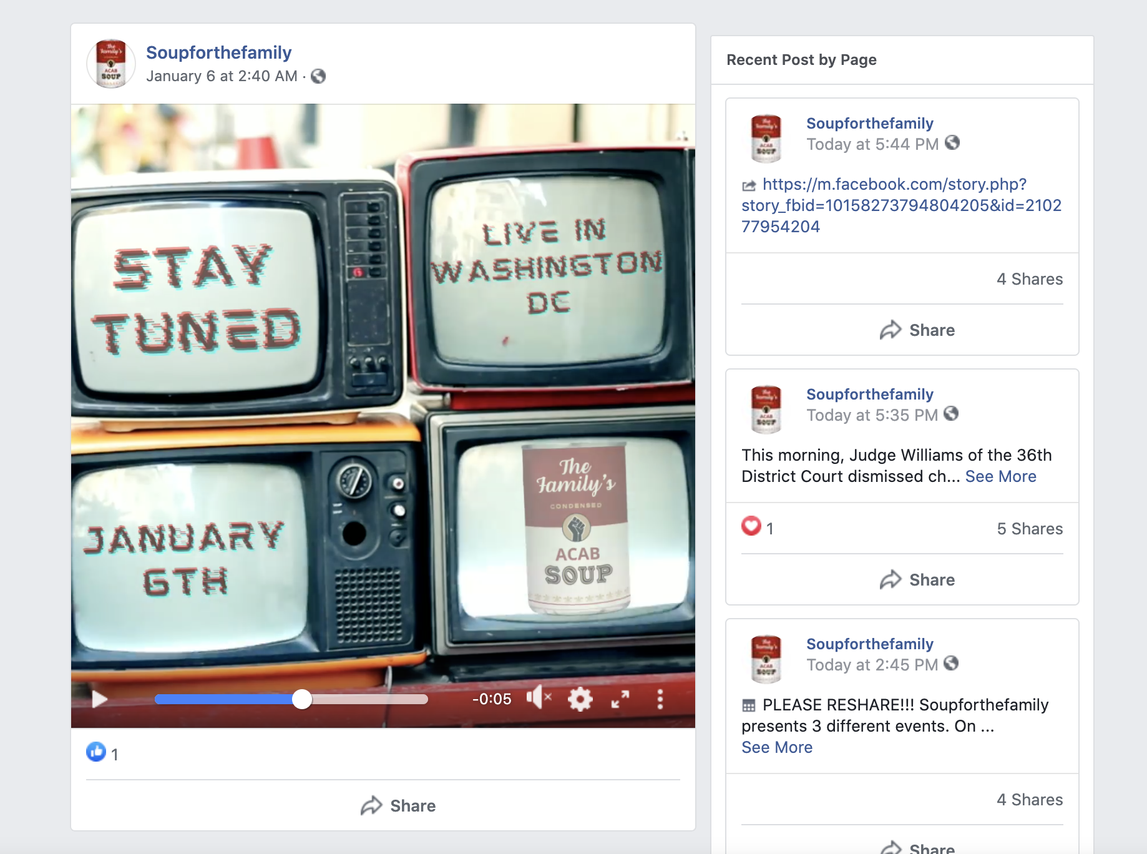This screenshot has height=854, width=1147.
Task: Open Soupforthefamily page from main post title
Action: (x=218, y=52)
